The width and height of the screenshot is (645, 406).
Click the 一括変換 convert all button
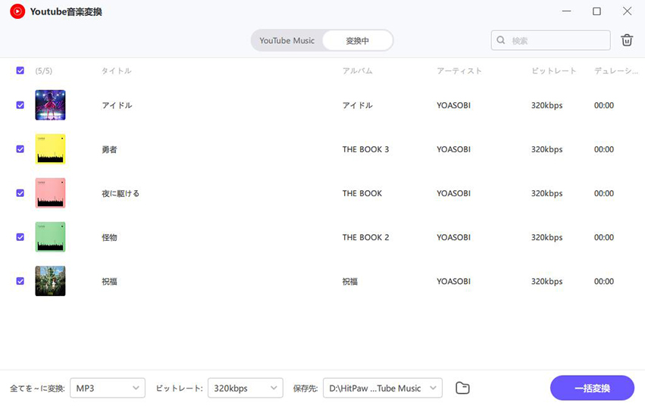593,388
